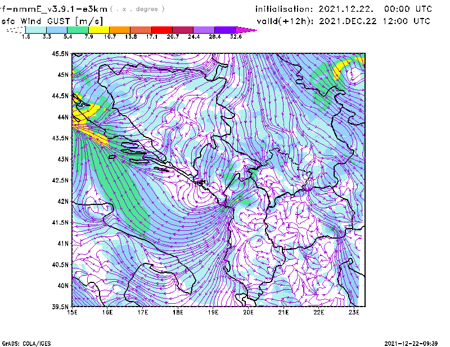Click the light blue 3.3–5.4 legend swatch
450x347 pixels.
[57, 30]
